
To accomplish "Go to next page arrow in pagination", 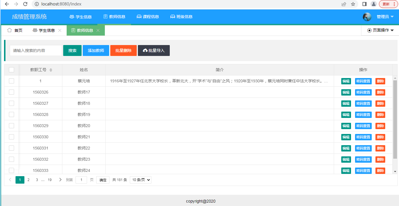I will [x=60, y=180].
